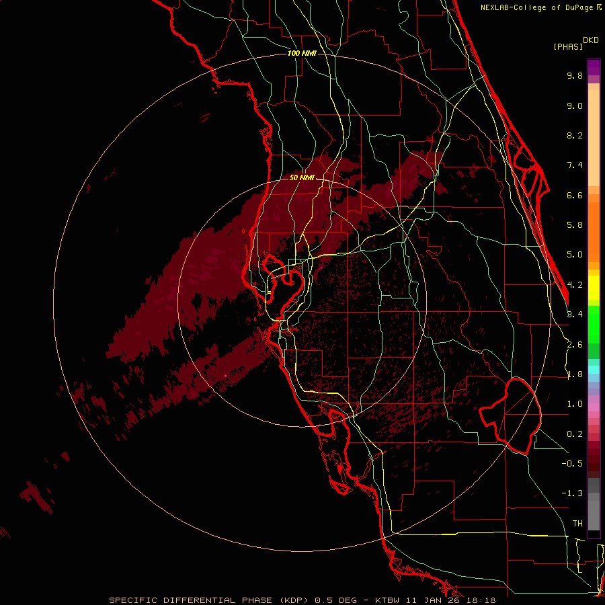
Task: Click the 9.8 value on the scale
Action: [575, 75]
